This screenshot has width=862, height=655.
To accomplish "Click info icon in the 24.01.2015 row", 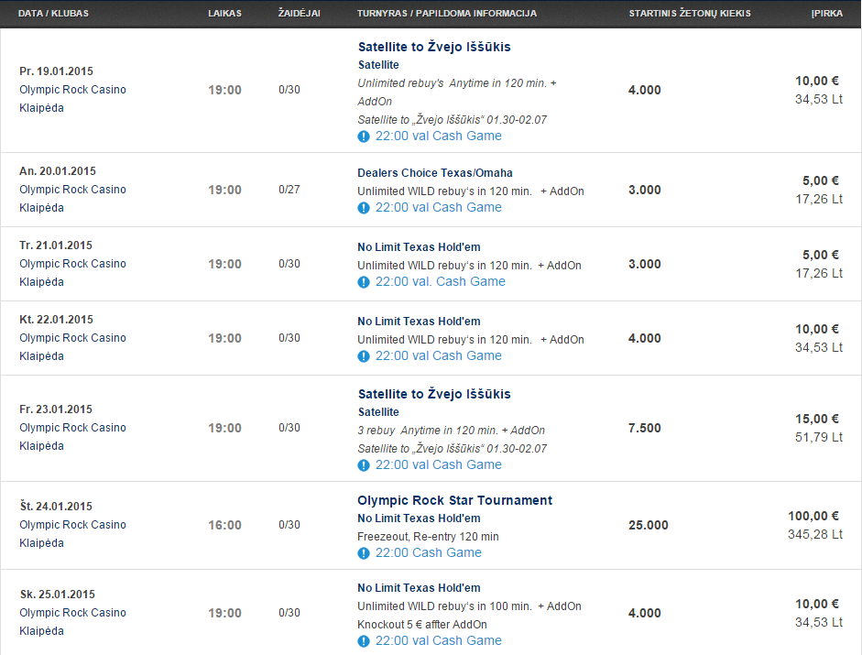I will click(x=364, y=553).
